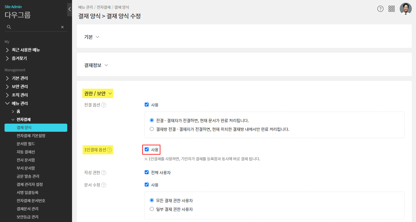This screenshot has height=222, width=416.
Task: Click the help icon beside 전결 옵션
Action: [104, 105]
